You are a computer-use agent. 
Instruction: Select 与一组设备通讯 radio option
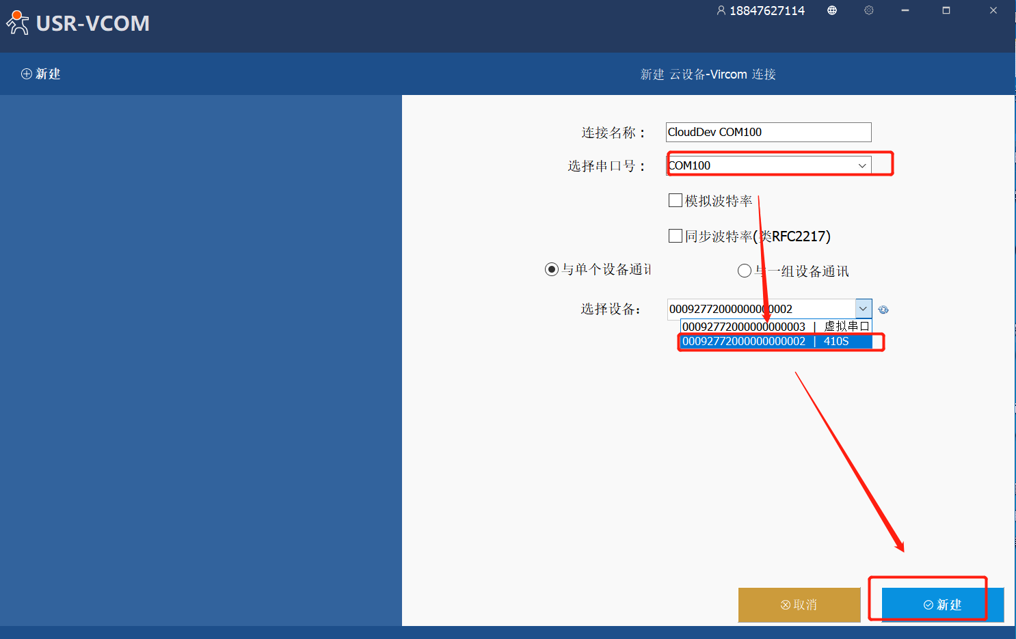click(745, 271)
